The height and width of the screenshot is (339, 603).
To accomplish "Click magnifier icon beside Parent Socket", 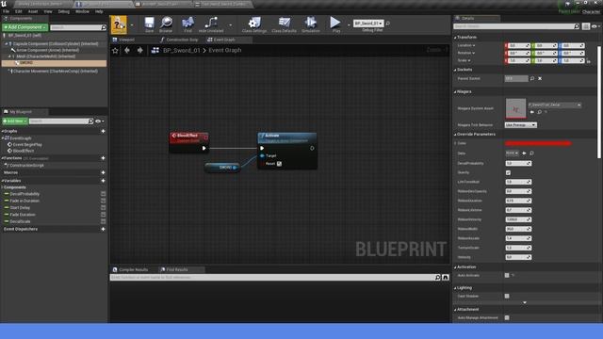I will click(532, 78).
